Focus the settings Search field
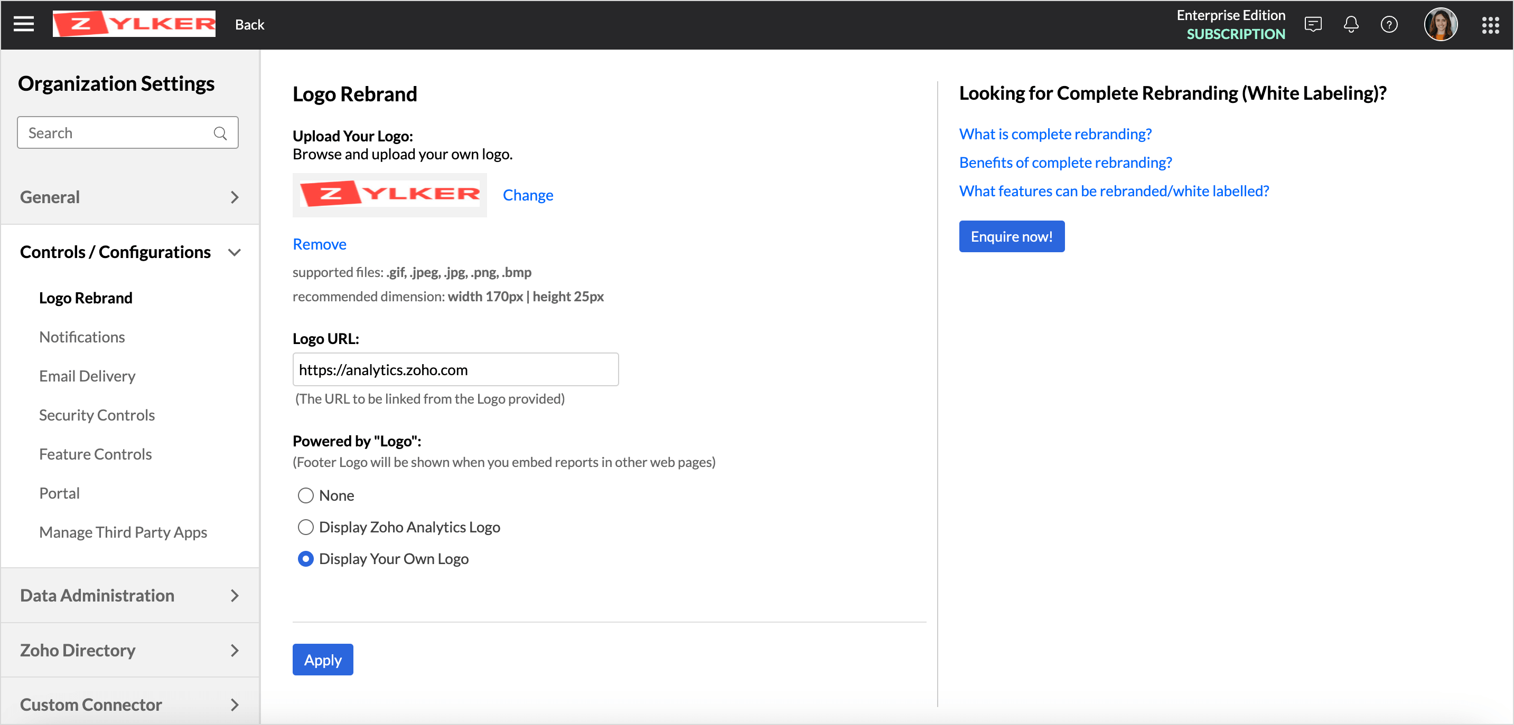Viewport: 1514px width, 725px height. pos(127,132)
